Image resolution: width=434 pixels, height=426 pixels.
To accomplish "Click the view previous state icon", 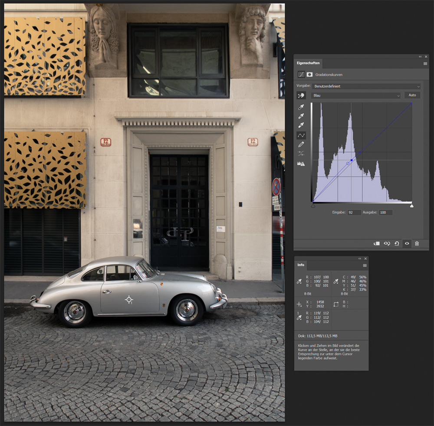I will (x=387, y=244).
